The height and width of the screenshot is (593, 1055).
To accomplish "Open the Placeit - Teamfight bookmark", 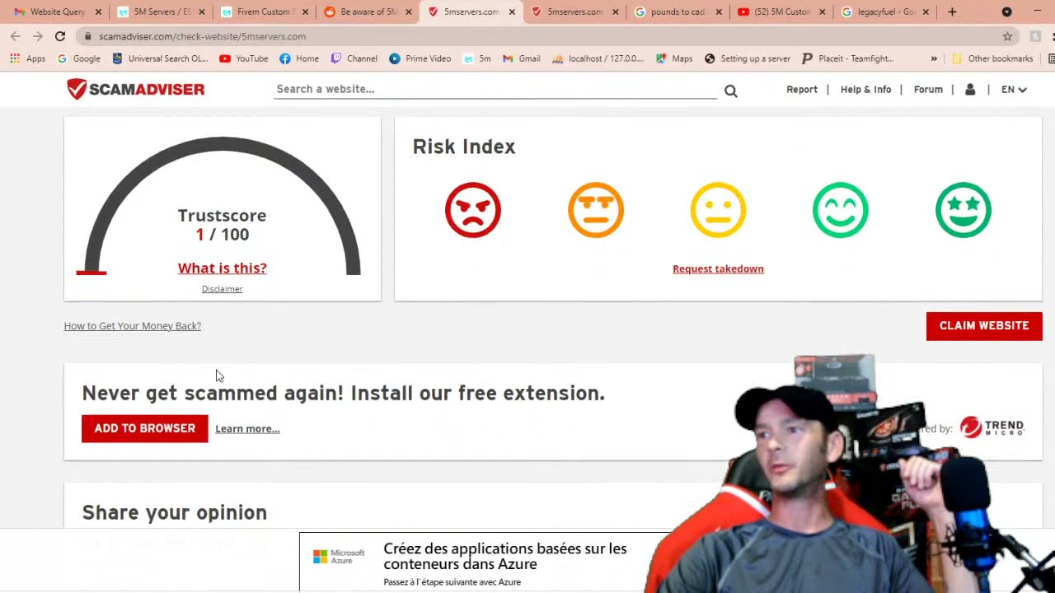I will (x=847, y=58).
